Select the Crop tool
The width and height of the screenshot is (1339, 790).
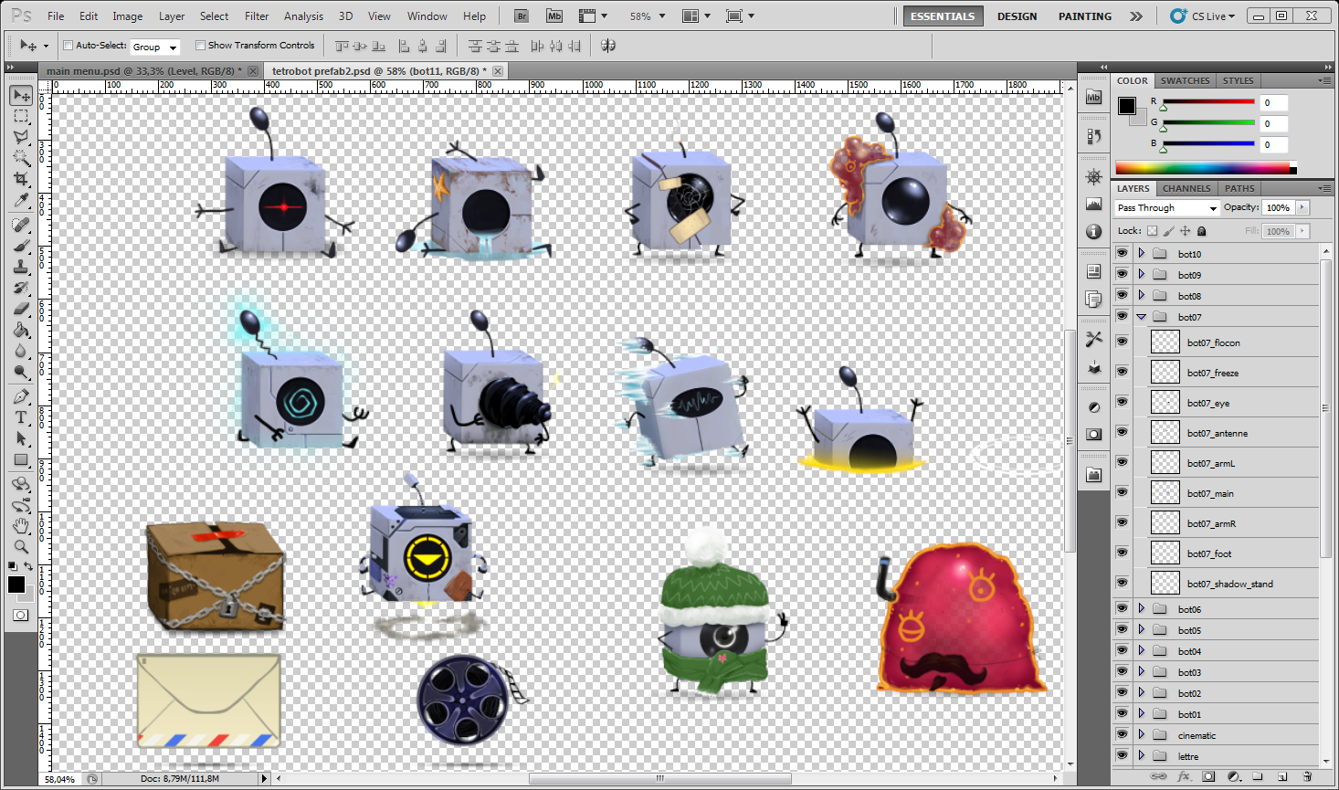coord(21,179)
